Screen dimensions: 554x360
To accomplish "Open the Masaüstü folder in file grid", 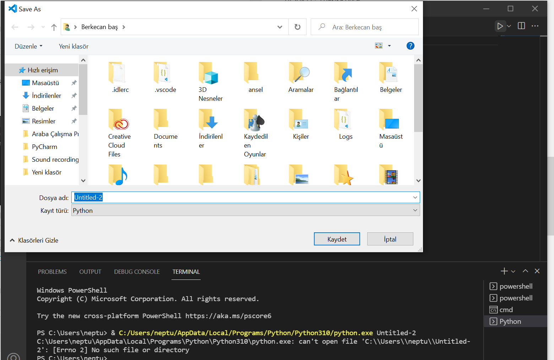I will click(x=391, y=128).
